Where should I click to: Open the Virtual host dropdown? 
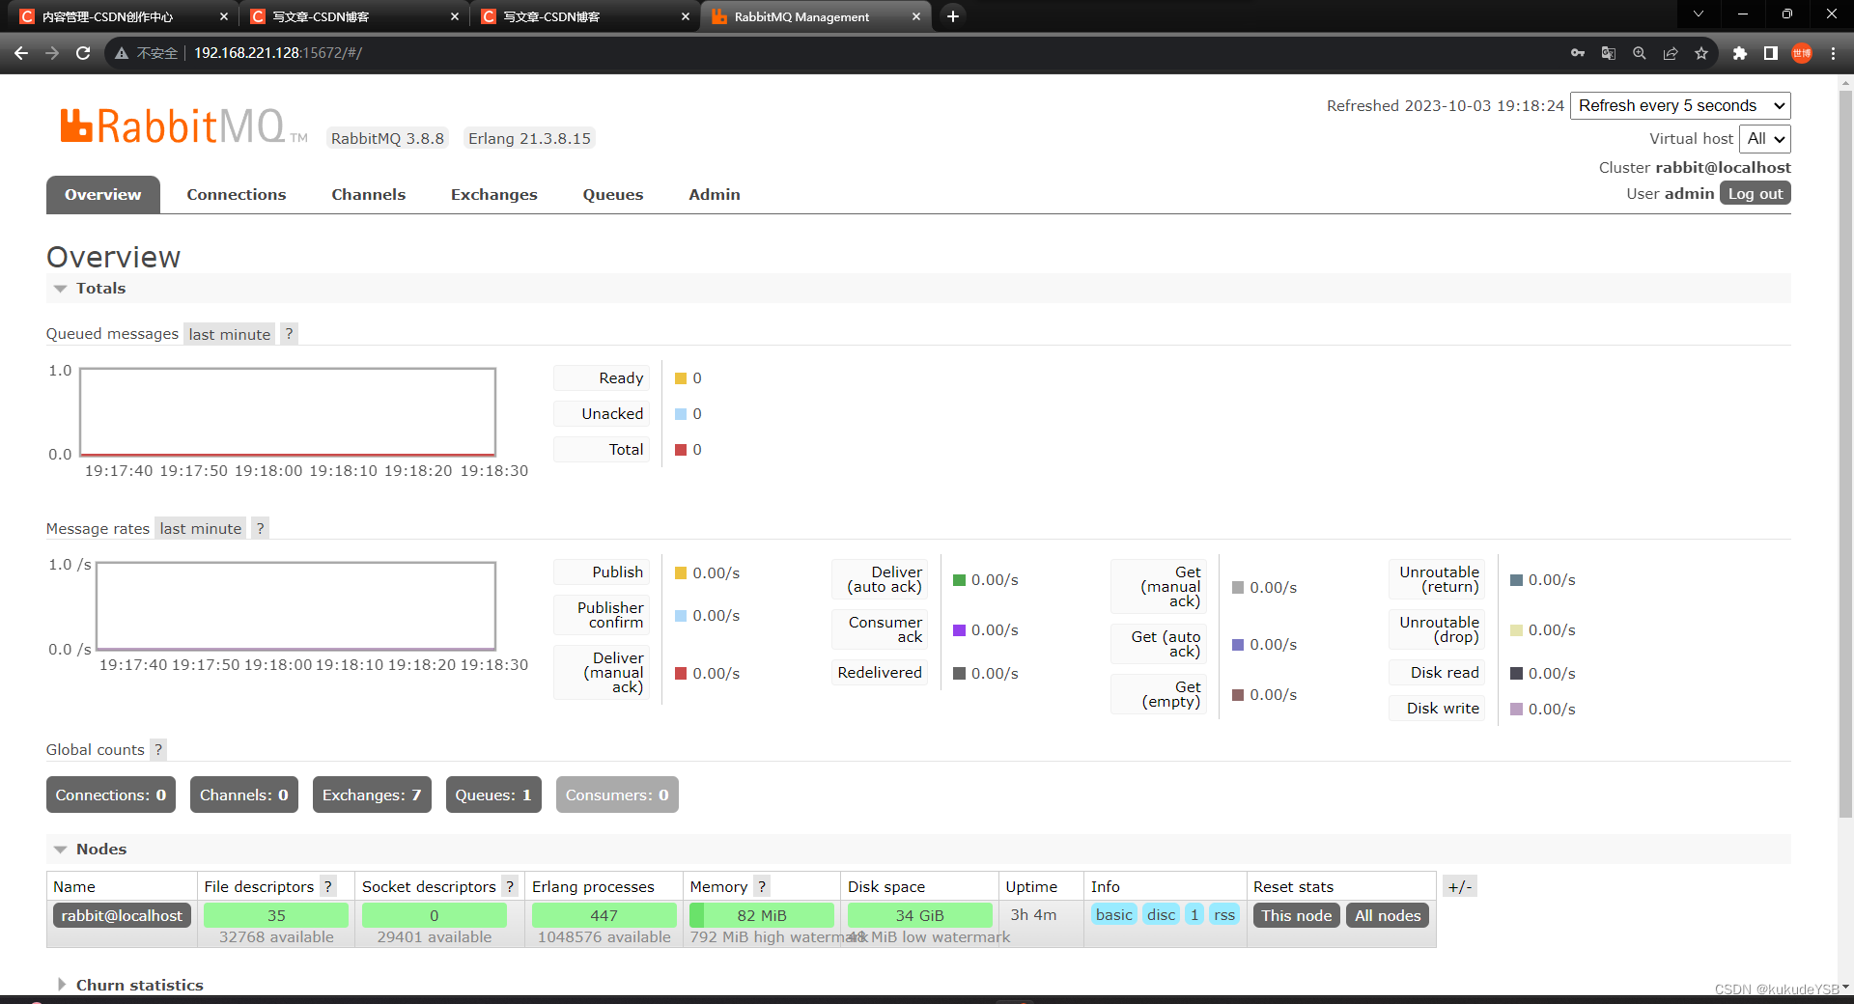1765,139
